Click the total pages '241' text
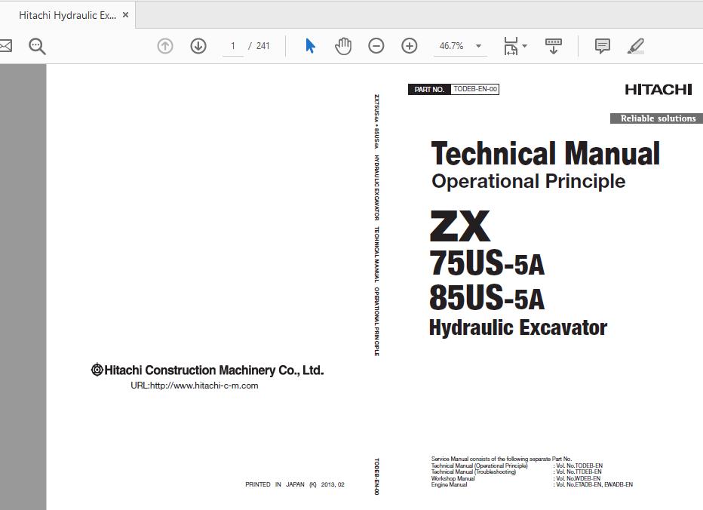Viewport: 703px width, 510px height. tap(262, 46)
